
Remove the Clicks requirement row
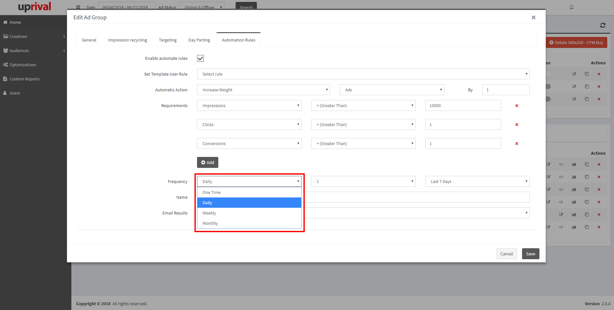point(517,125)
